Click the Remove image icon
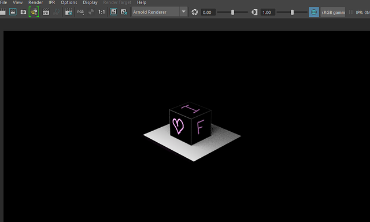 tap(124, 12)
